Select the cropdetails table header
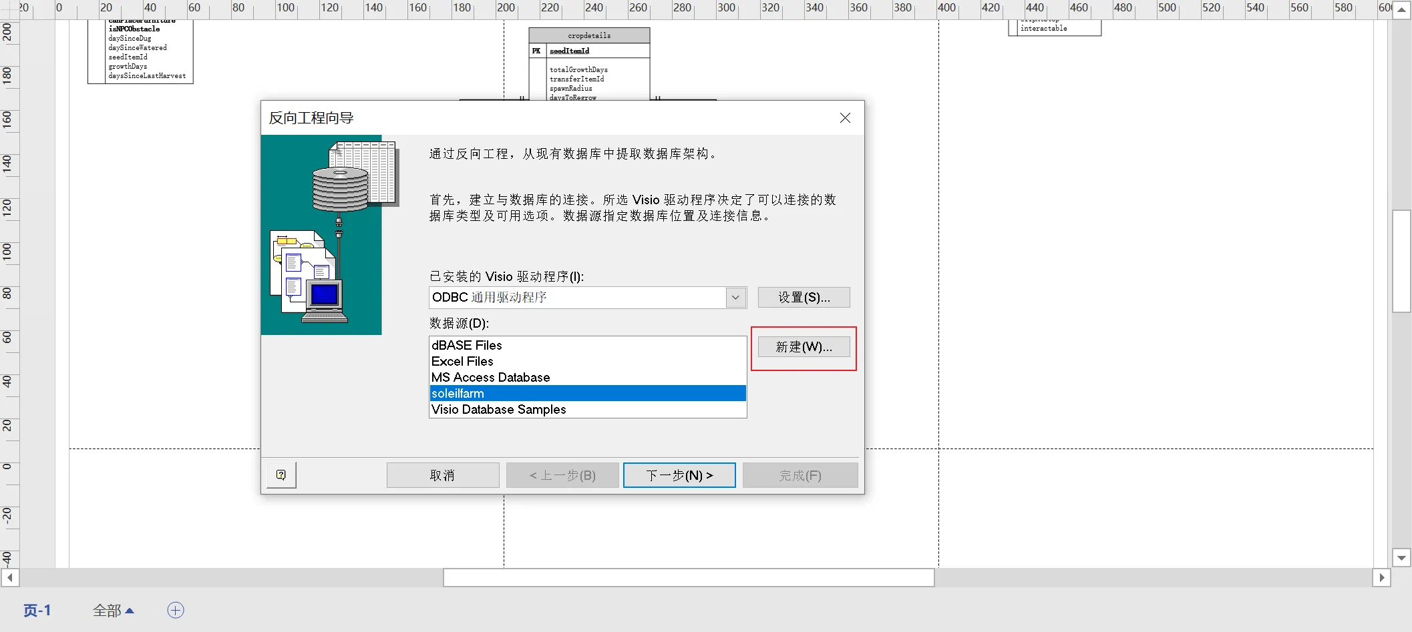The width and height of the screenshot is (1412, 632). point(589,35)
